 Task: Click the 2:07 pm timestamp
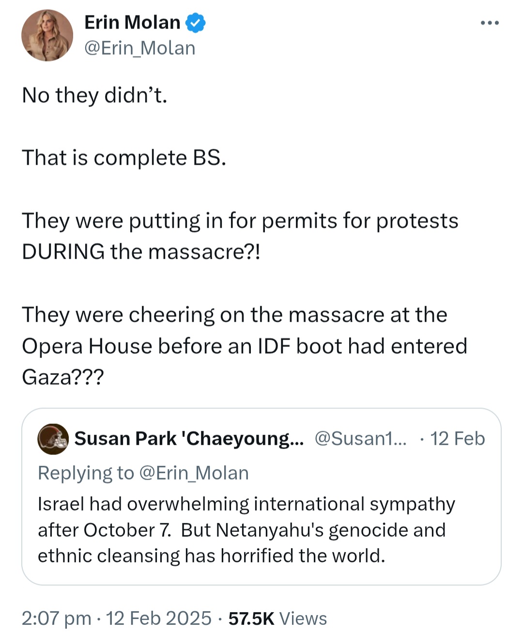(x=56, y=619)
